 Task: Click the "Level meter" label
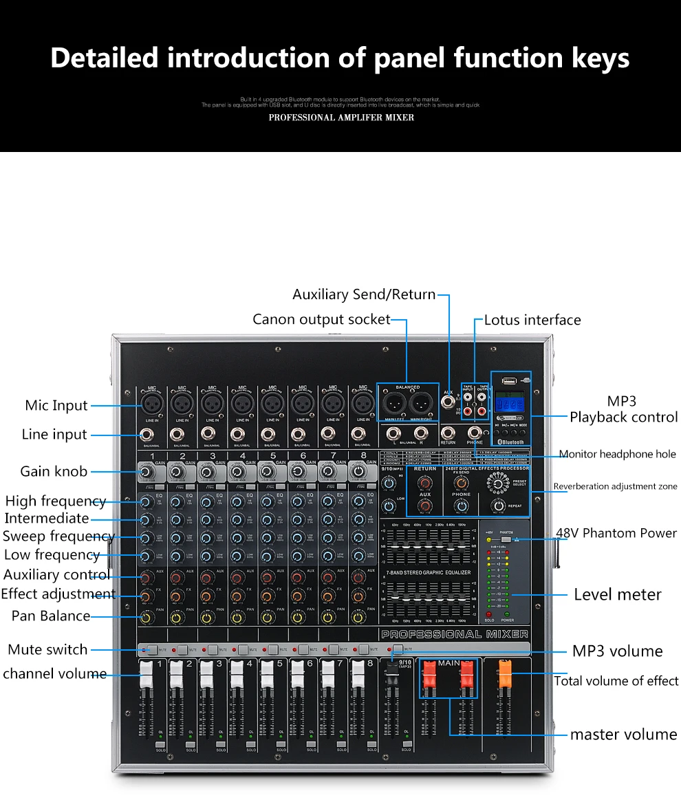pyautogui.click(x=618, y=595)
